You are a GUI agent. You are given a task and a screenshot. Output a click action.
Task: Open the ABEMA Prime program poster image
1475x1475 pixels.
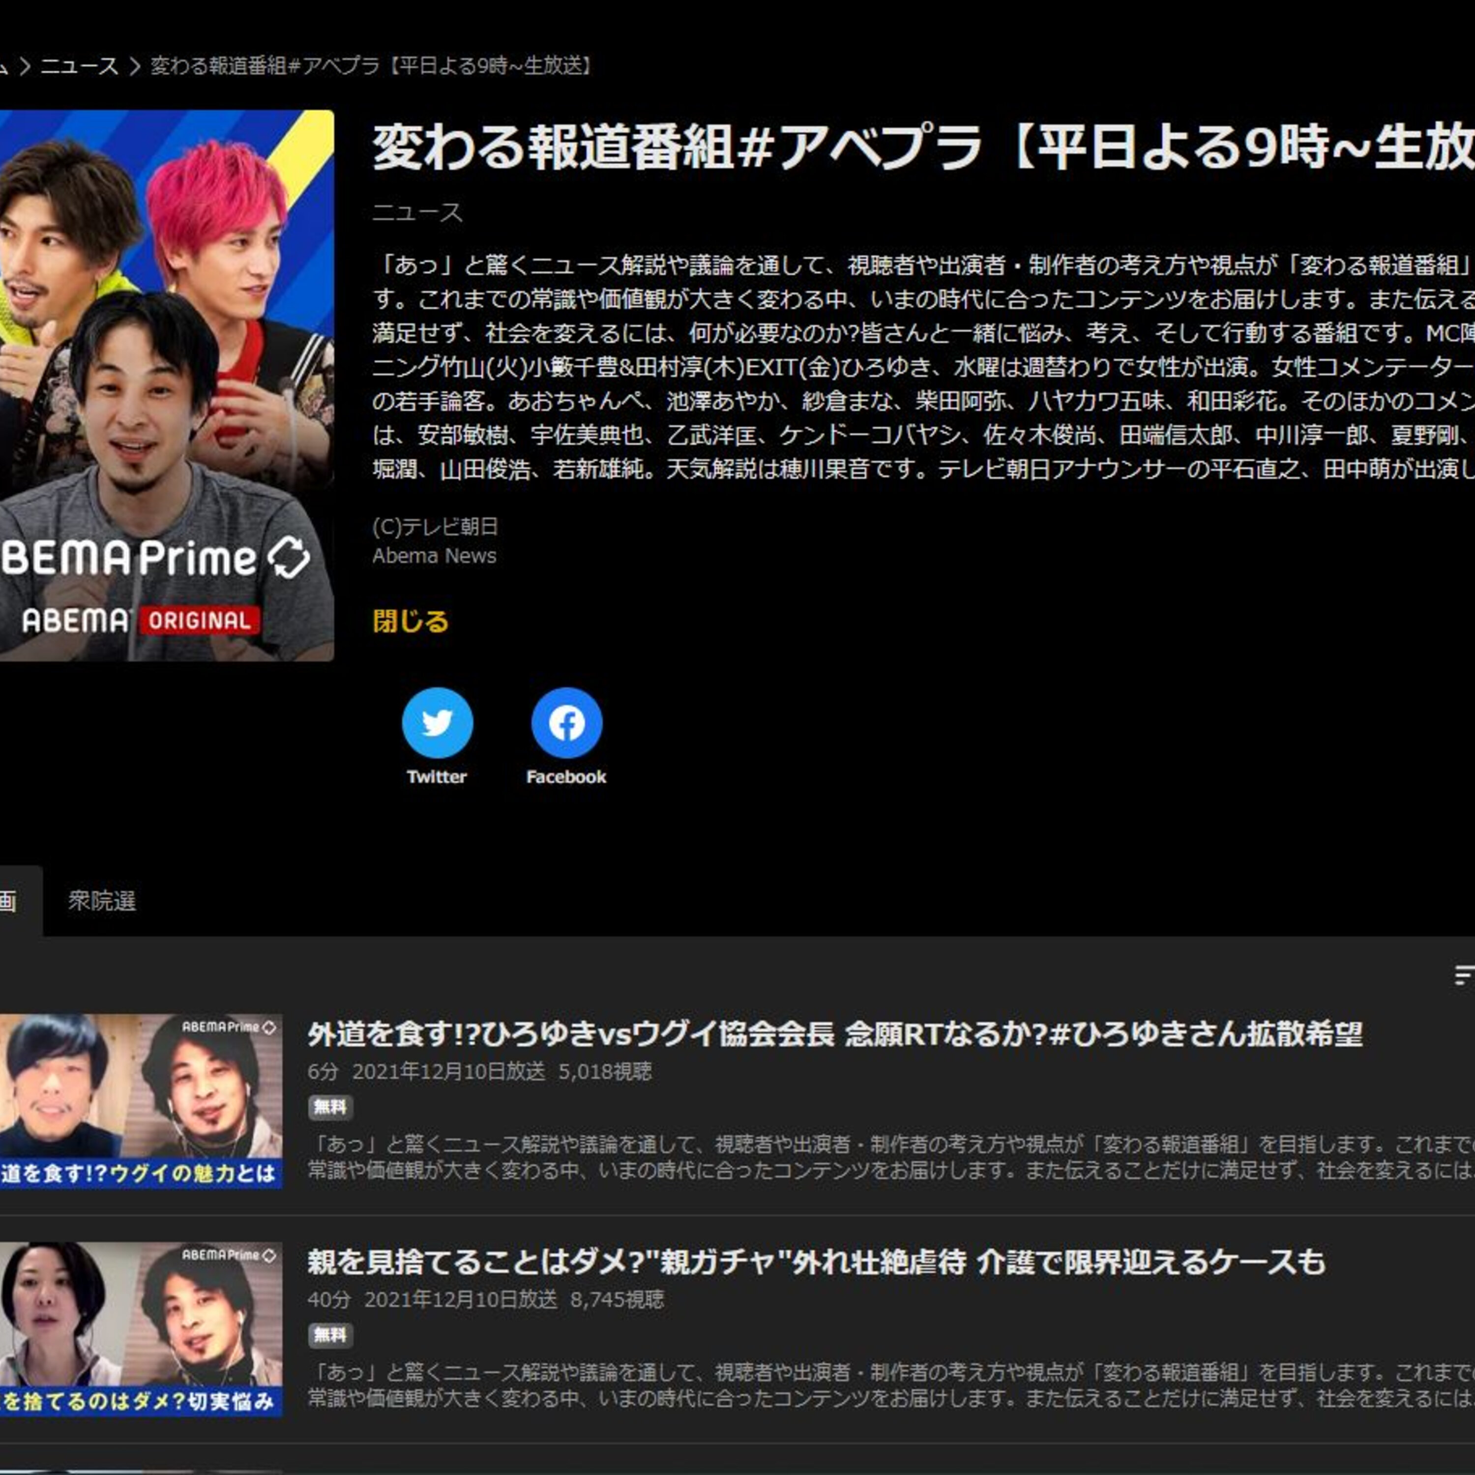(167, 385)
